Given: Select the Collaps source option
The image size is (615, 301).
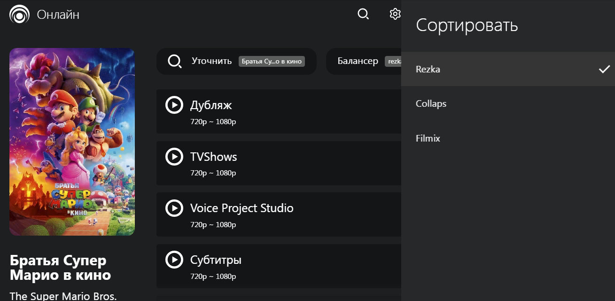Looking at the screenshot, I should point(431,103).
